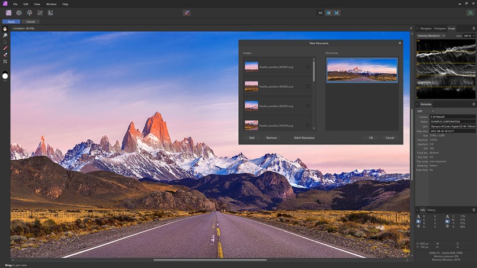The image size is (477, 268).
Task: Click the Stitch Panorama button
Action: coord(304,137)
